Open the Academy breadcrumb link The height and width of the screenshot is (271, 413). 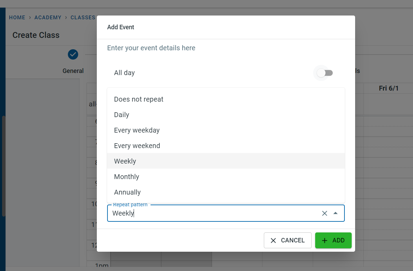click(48, 18)
